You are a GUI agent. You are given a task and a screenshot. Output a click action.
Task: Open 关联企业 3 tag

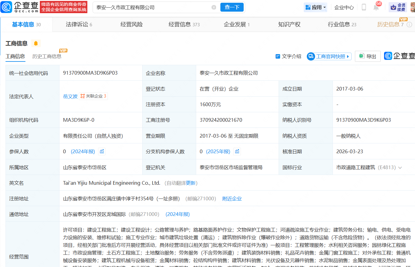93,96
